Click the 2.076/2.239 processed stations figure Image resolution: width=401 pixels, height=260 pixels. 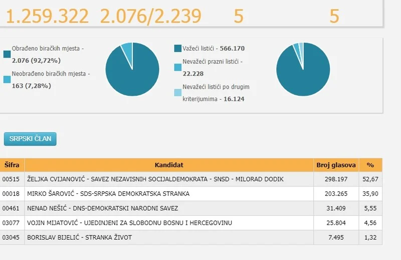150,17
